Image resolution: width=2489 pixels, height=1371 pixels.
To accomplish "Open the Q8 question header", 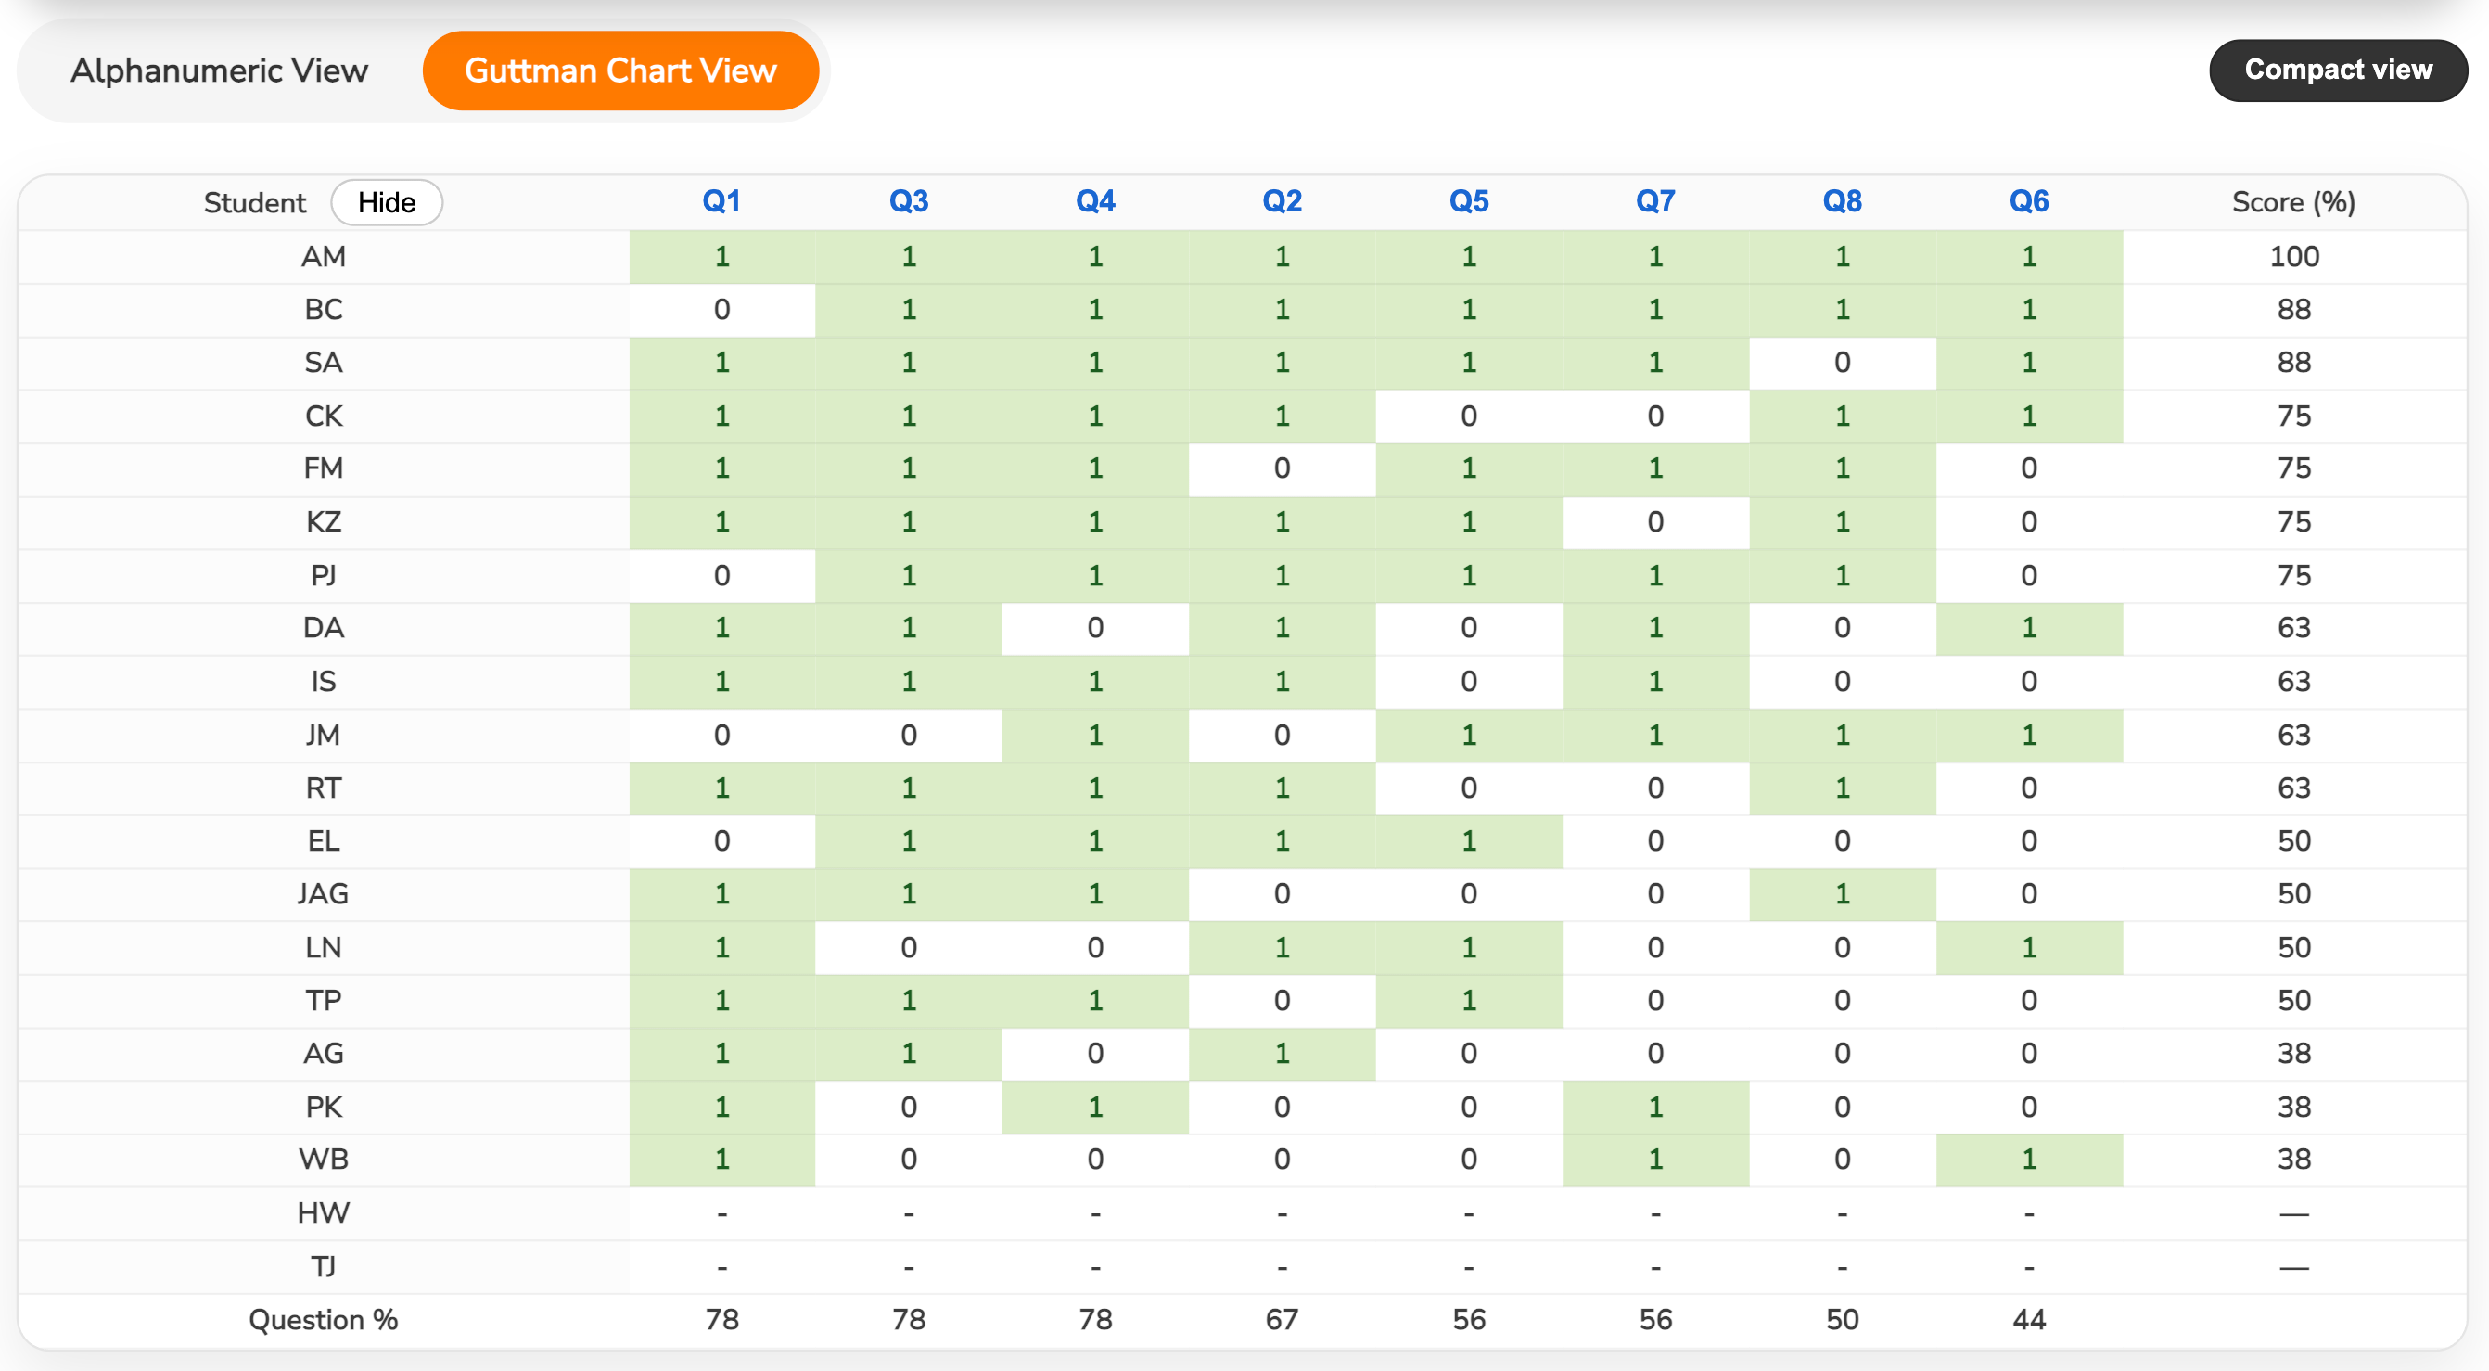I will pos(1842,201).
